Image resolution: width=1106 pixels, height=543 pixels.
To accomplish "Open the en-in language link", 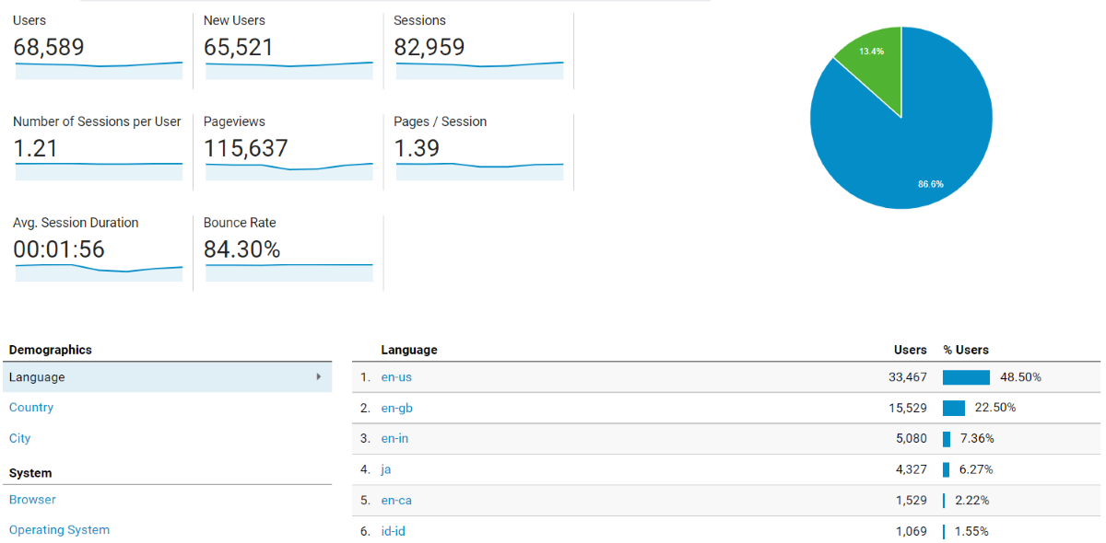I will [x=394, y=439].
